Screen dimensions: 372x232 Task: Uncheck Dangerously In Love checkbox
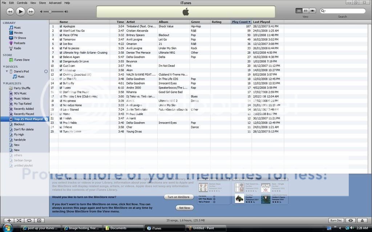[61, 62]
